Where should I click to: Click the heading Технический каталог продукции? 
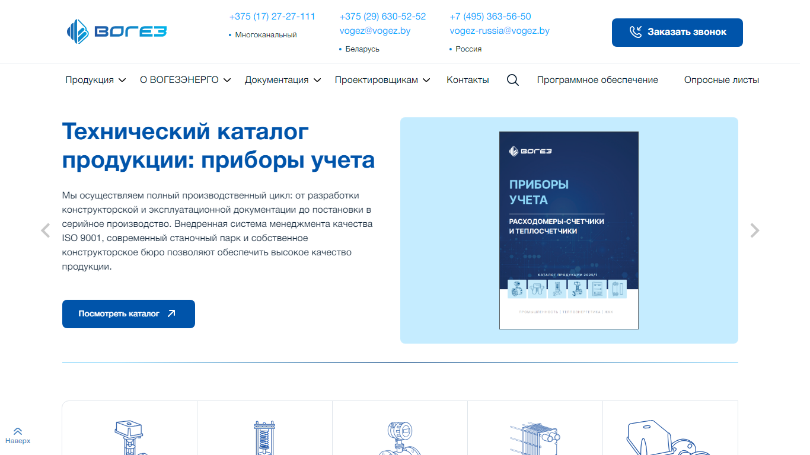[218, 145]
